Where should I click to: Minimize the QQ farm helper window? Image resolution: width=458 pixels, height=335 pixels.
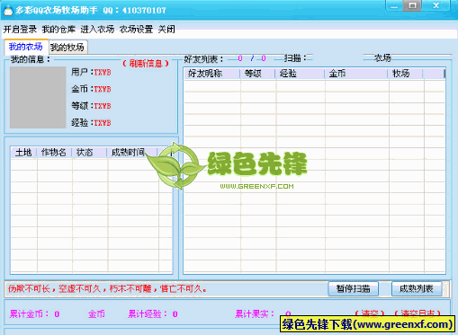(394, 5)
